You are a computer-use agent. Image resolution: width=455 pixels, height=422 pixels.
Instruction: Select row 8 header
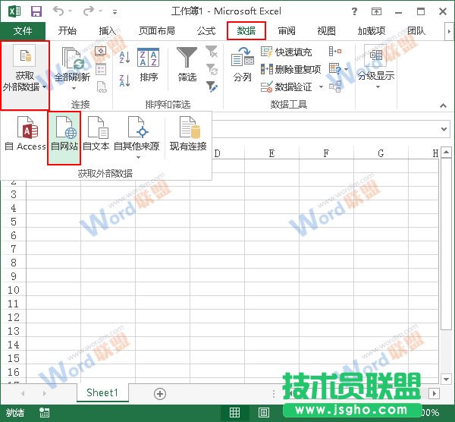14,263
